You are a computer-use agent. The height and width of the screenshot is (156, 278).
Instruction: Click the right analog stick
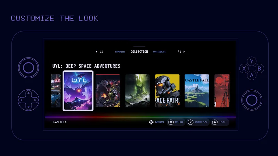252,100
